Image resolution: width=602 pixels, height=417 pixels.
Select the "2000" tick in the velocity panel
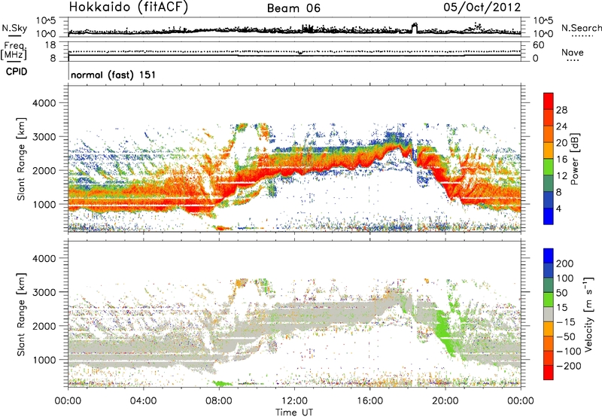(x=44, y=326)
